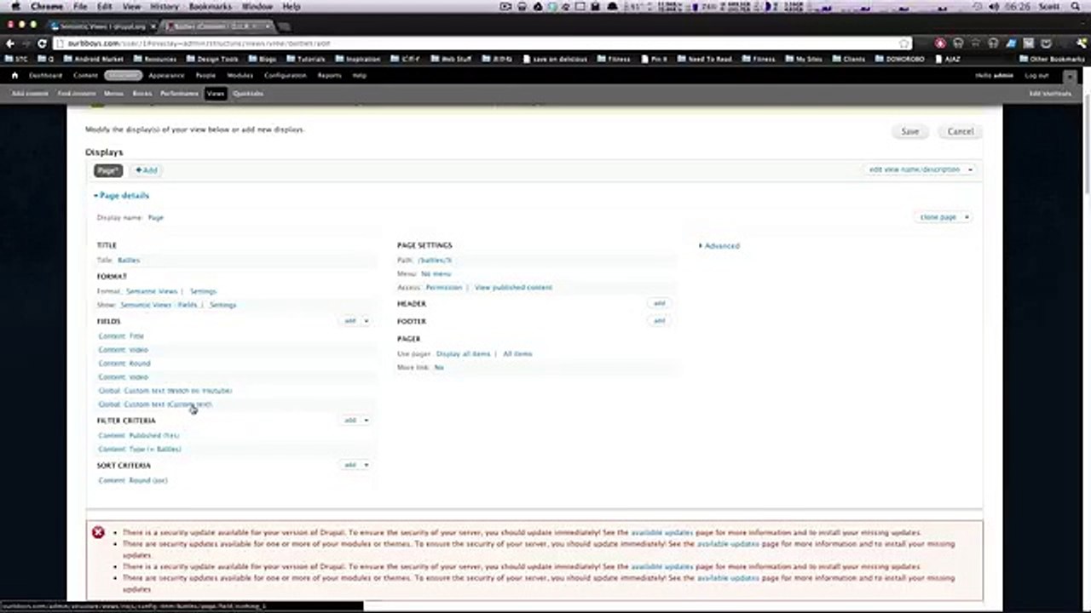This screenshot has height=613, width=1091.
Task: Toggle the Drupal toolbar drawer arrow at right
Action: (x=1070, y=77)
